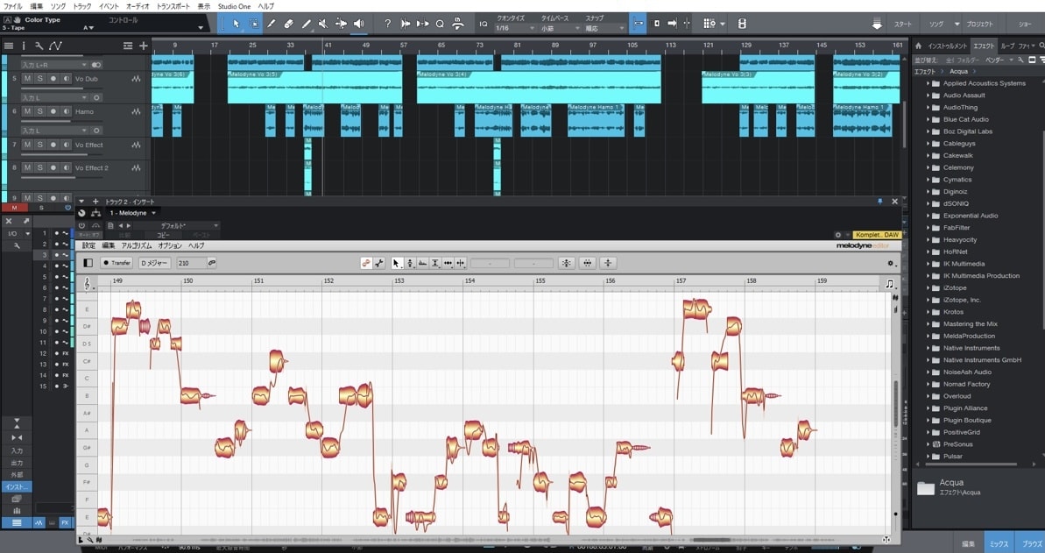Screen dimensions: 1045x553
Task: Select Melodyne timing tool
Action: tap(448, 263)
